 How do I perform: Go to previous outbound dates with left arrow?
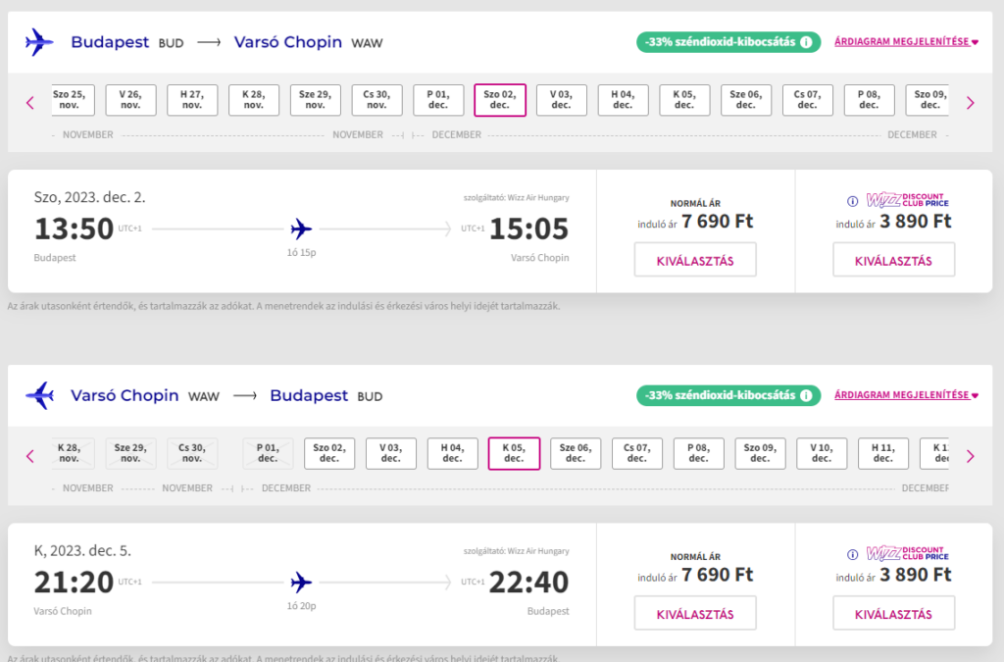pyautogui.click(x=30, y=102)
